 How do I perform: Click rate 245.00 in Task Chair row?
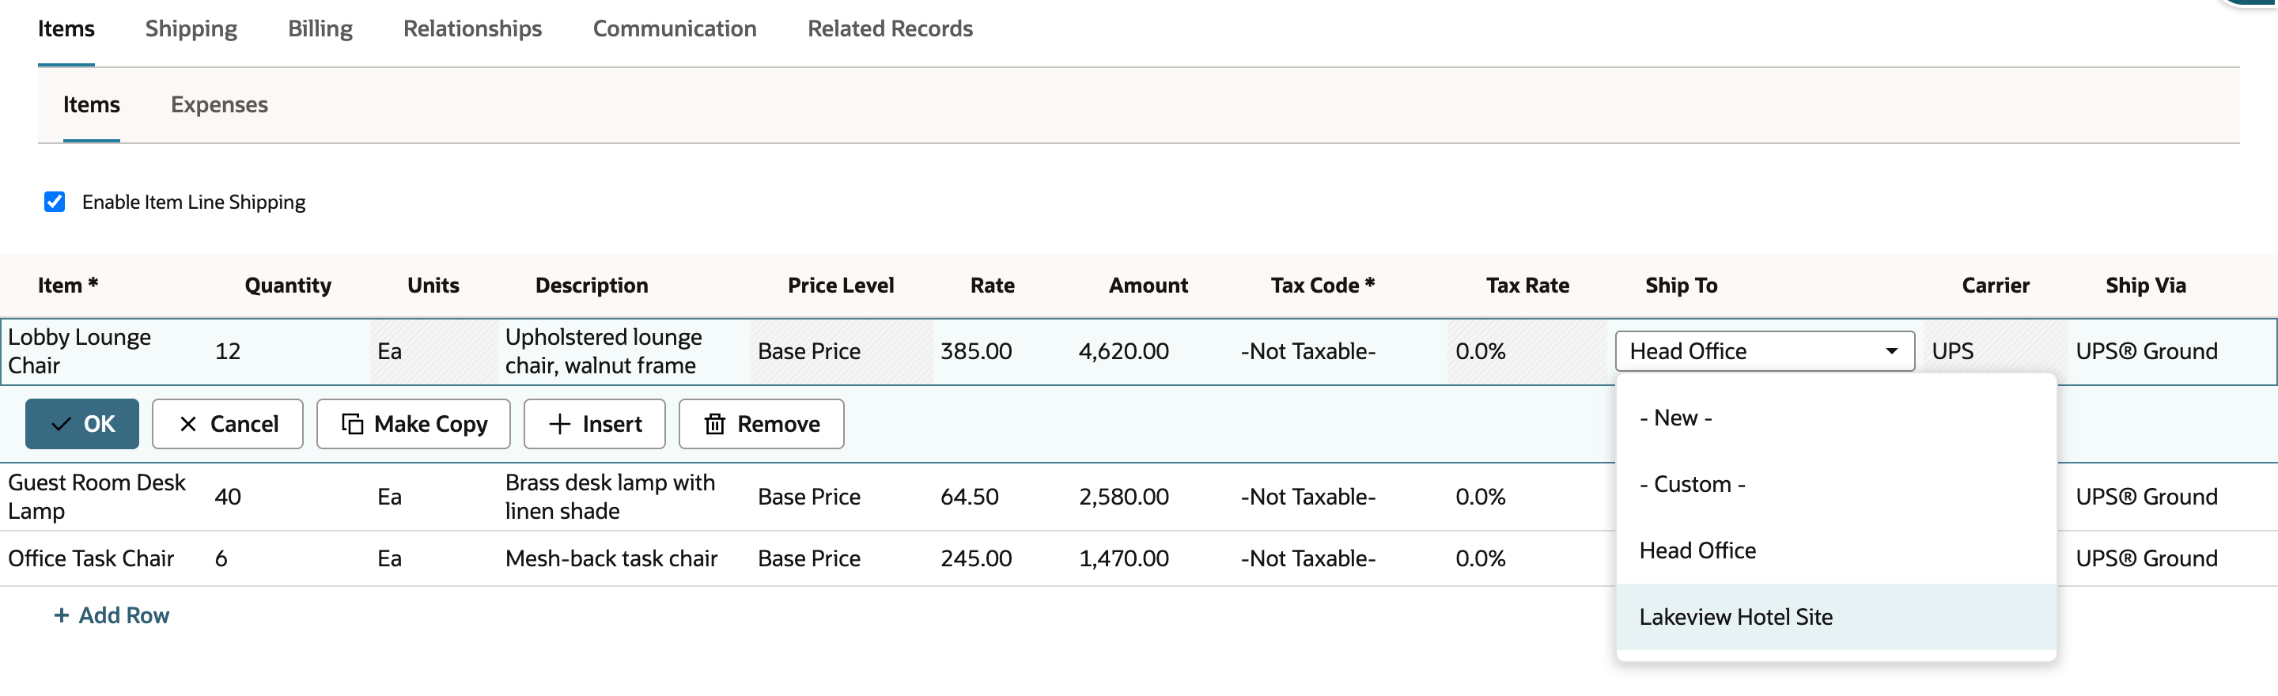click(975, 558)
